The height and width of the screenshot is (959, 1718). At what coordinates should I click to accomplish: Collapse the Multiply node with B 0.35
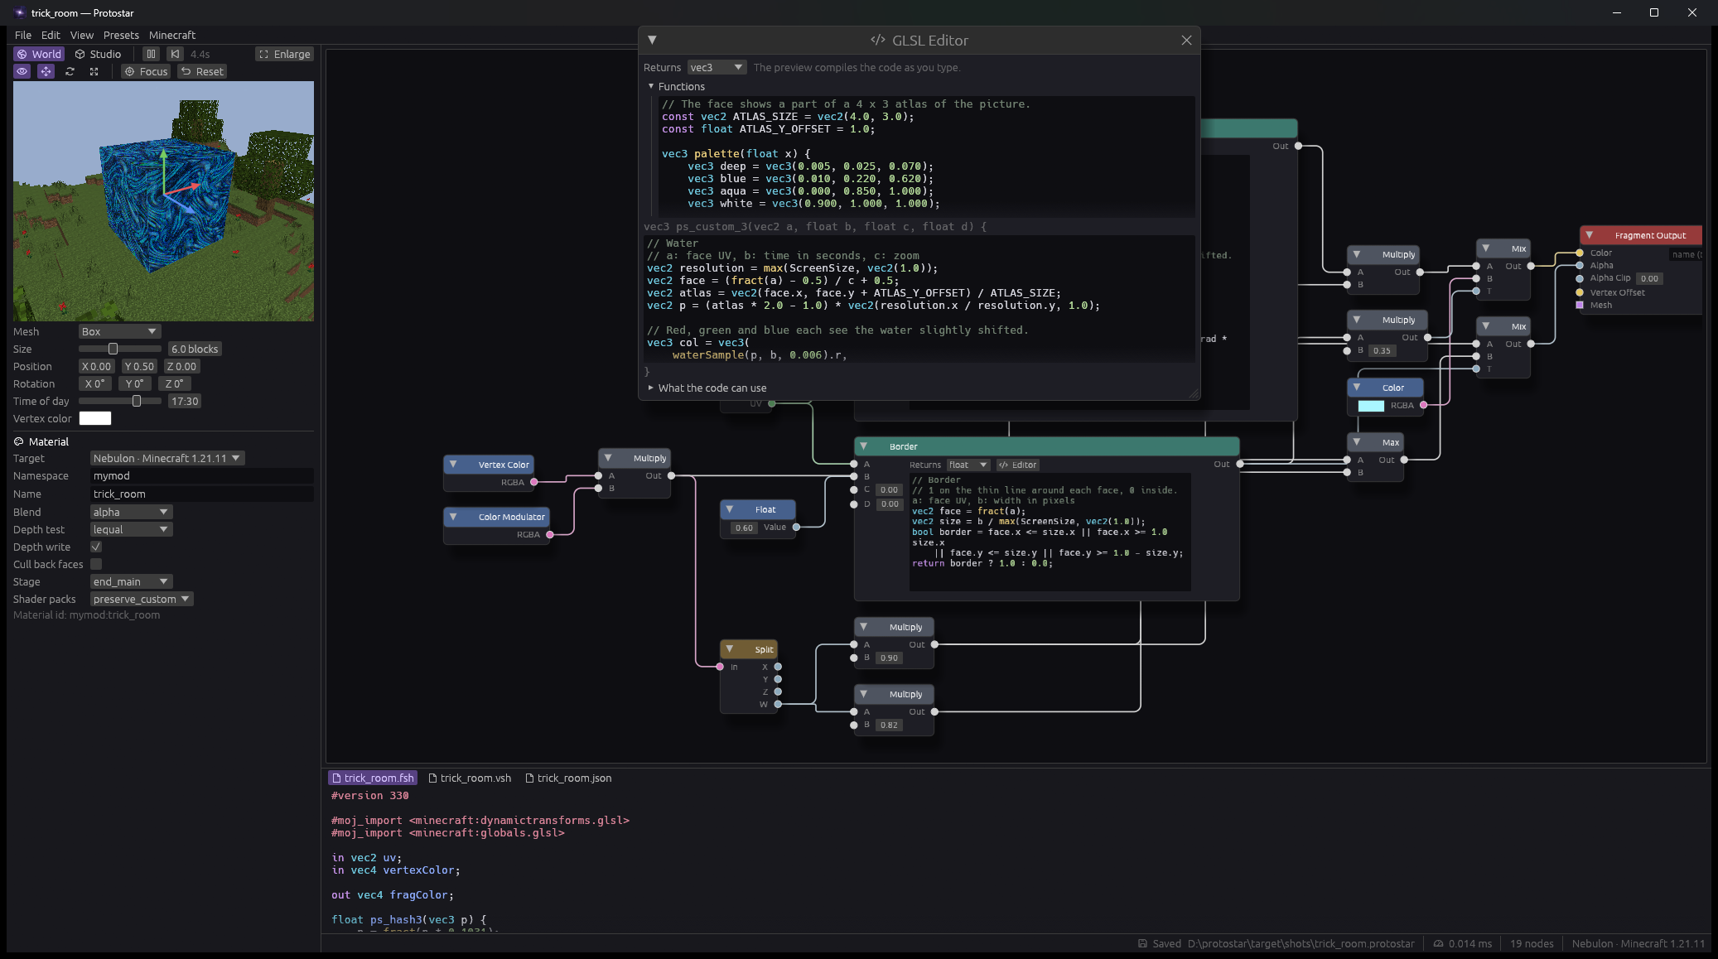pyautogui.click(x=1357, y=320)
